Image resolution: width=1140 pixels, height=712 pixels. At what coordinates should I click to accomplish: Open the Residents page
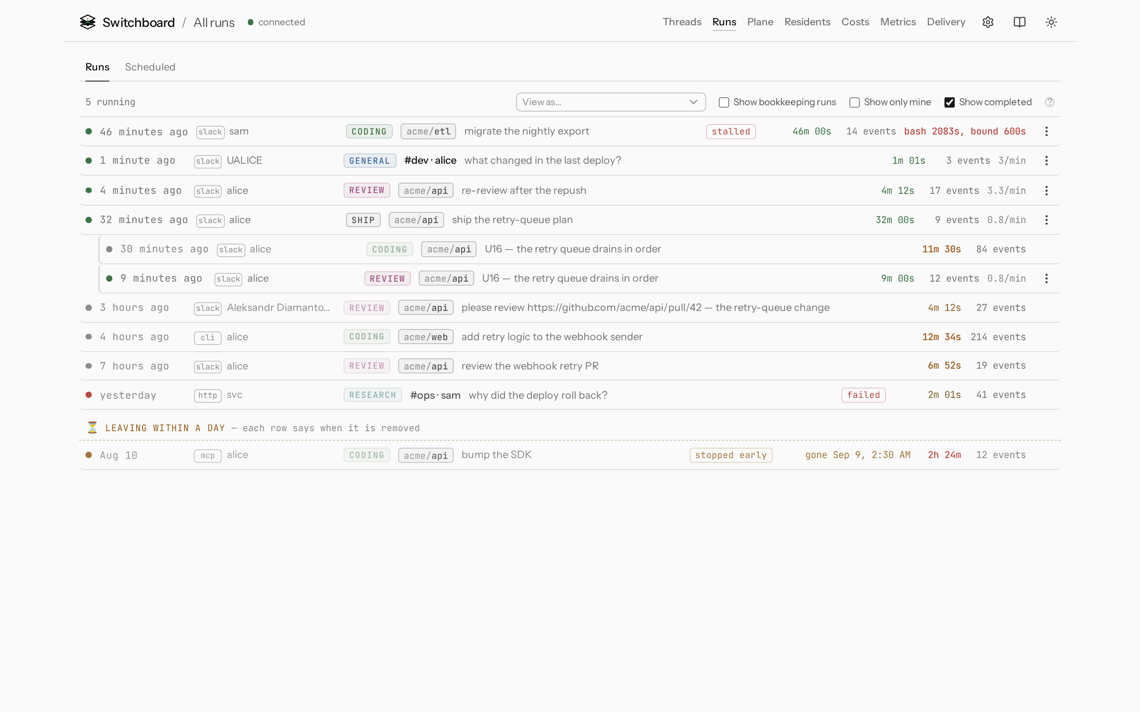click(807, 22)
